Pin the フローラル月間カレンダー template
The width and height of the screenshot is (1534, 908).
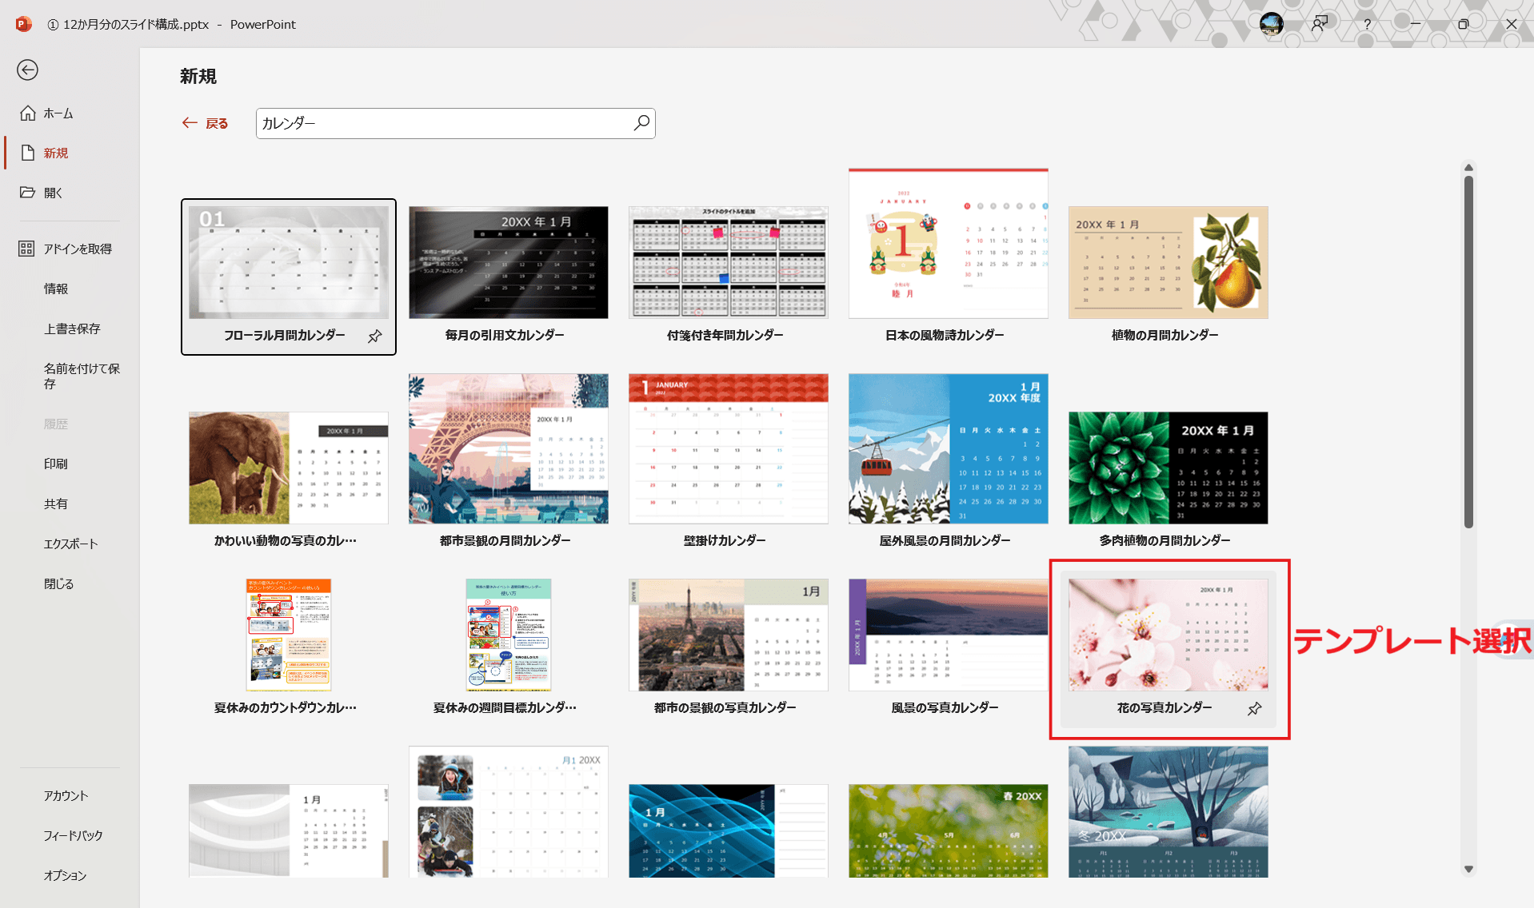click(374, 337)
